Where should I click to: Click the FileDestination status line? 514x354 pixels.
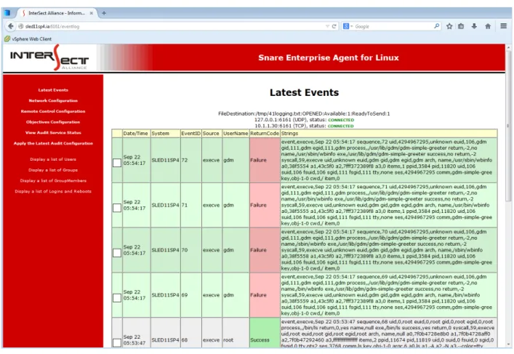coord(304,113)
